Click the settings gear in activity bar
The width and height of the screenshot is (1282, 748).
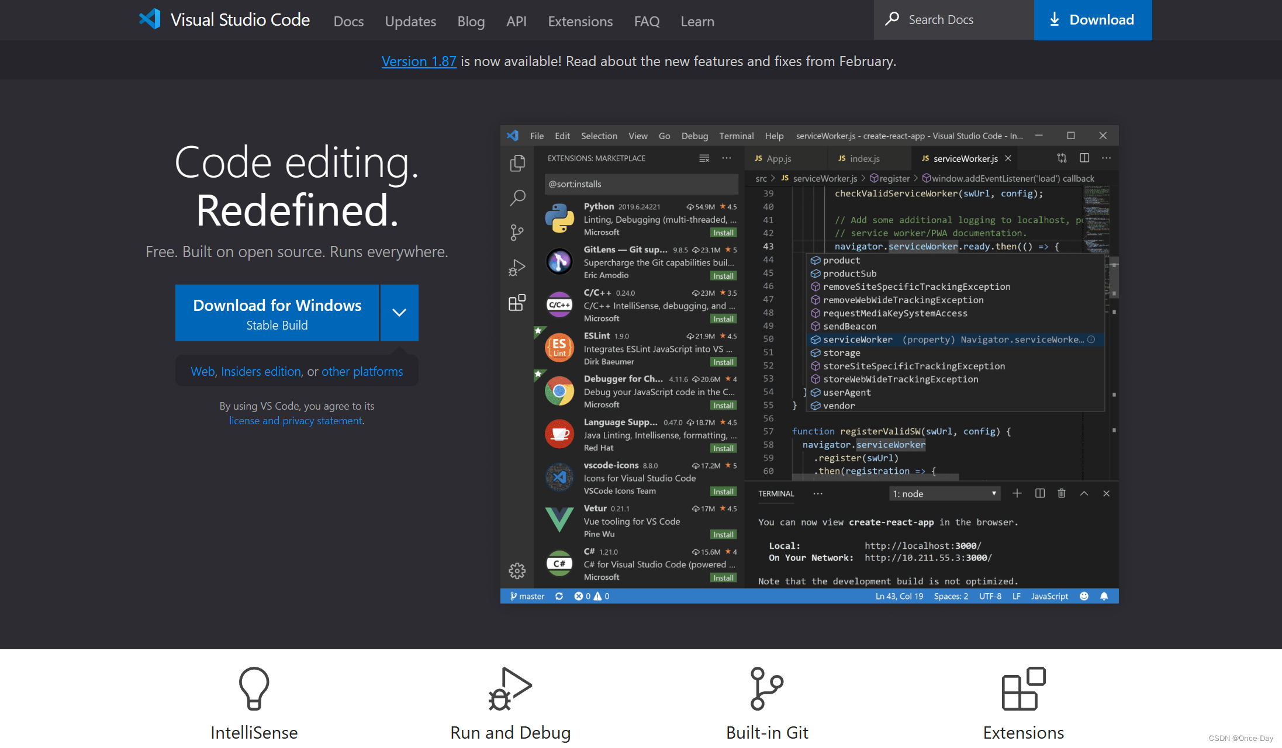pos(517,570)
